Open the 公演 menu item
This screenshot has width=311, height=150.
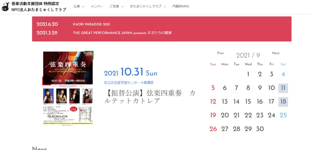(x=77, y=6)
